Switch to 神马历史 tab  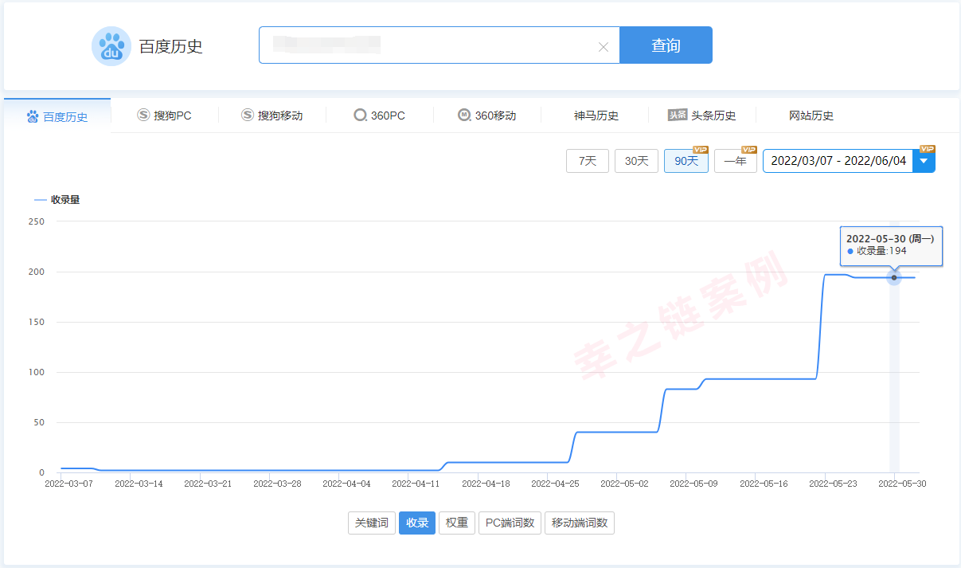point(596,116)
